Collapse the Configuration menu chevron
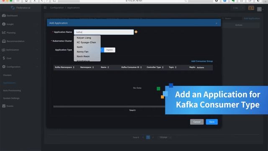The height and width of the screenshot is (151, 268). pyautogui.click(x=37, y=67)
